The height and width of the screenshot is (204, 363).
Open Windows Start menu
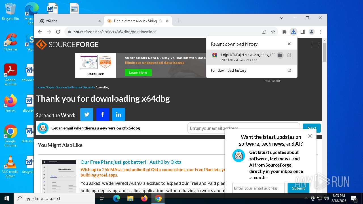pyautogui.click(x=7, y=198)
